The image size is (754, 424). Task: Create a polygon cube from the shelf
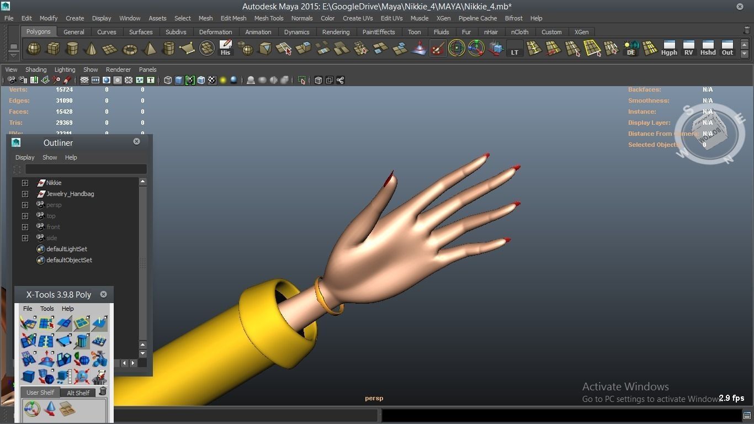point(53,49)
